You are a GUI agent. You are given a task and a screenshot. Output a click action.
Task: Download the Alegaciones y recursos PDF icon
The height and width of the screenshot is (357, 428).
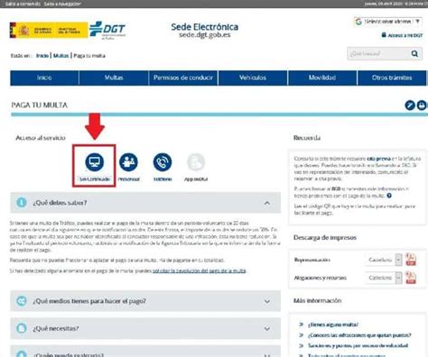click(x=411, y=278)
